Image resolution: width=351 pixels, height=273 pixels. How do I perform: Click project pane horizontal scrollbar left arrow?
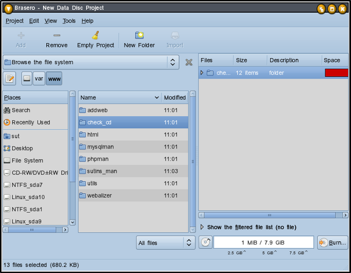[x=201, y=215]
